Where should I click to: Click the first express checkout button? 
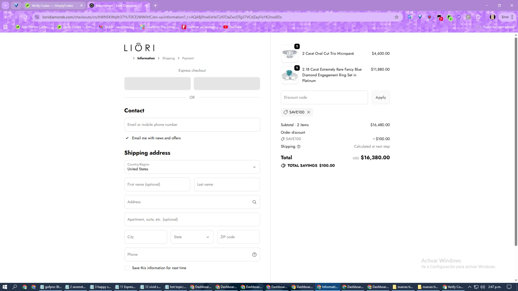coord(157,83)
